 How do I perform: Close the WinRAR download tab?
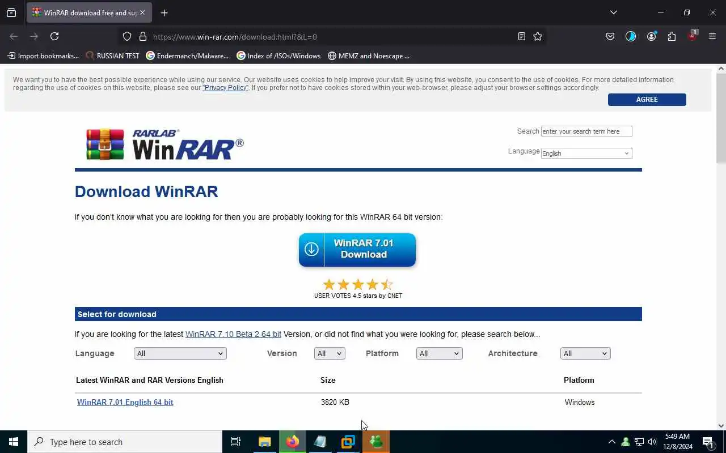pyautogui.click(x=142, y=12)
